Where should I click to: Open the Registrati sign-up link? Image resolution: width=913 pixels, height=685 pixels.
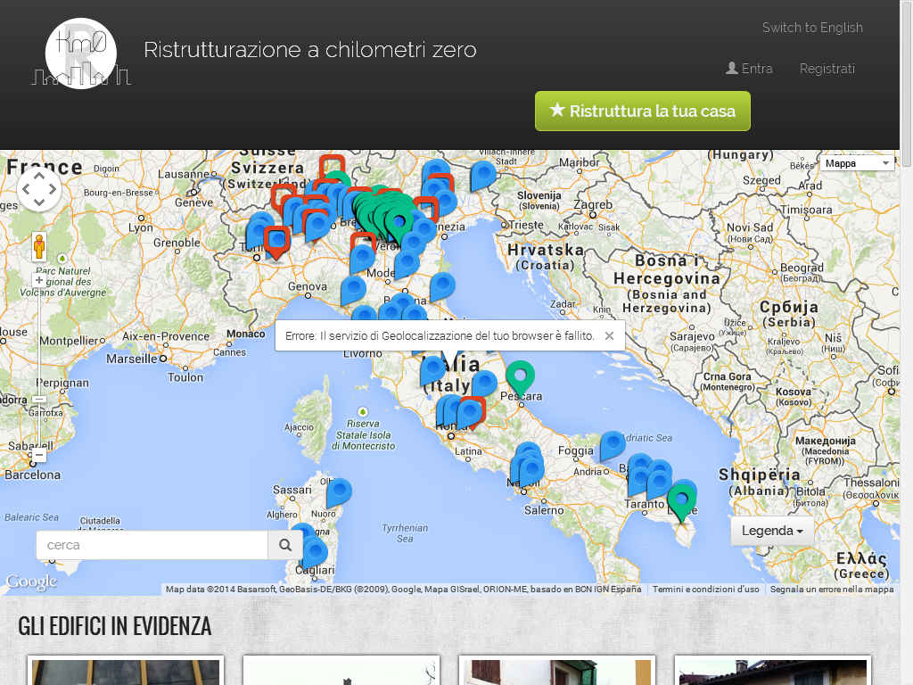pyautogui.click(x=827, y=68)
